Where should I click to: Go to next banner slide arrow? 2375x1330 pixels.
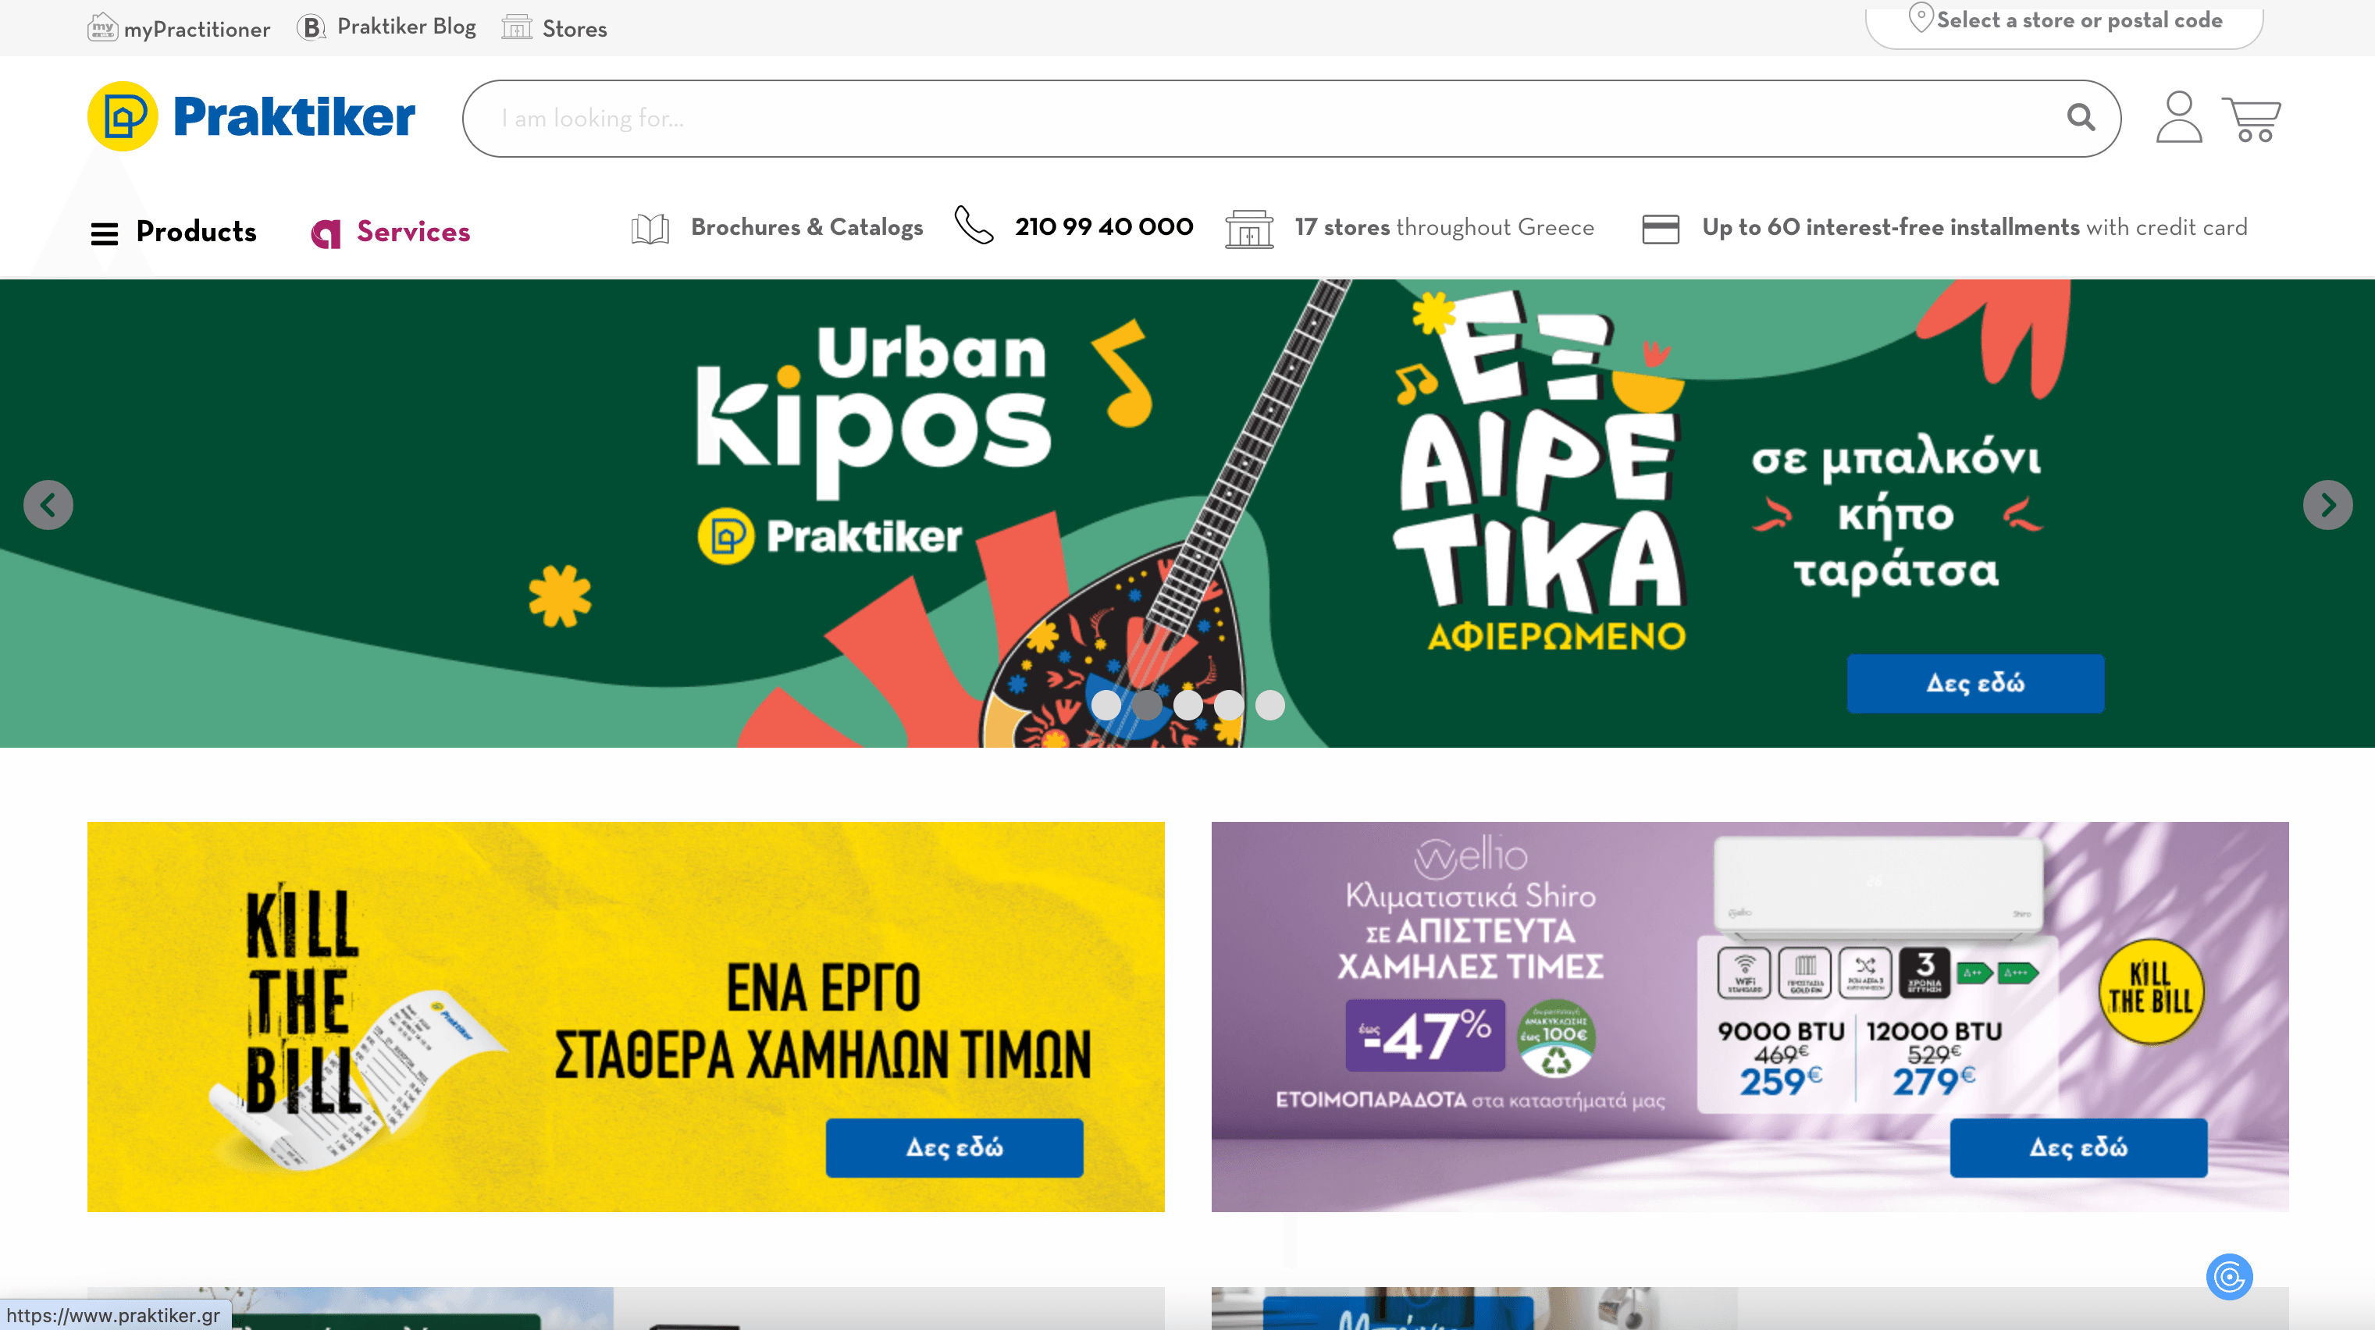pos(2327,505)
